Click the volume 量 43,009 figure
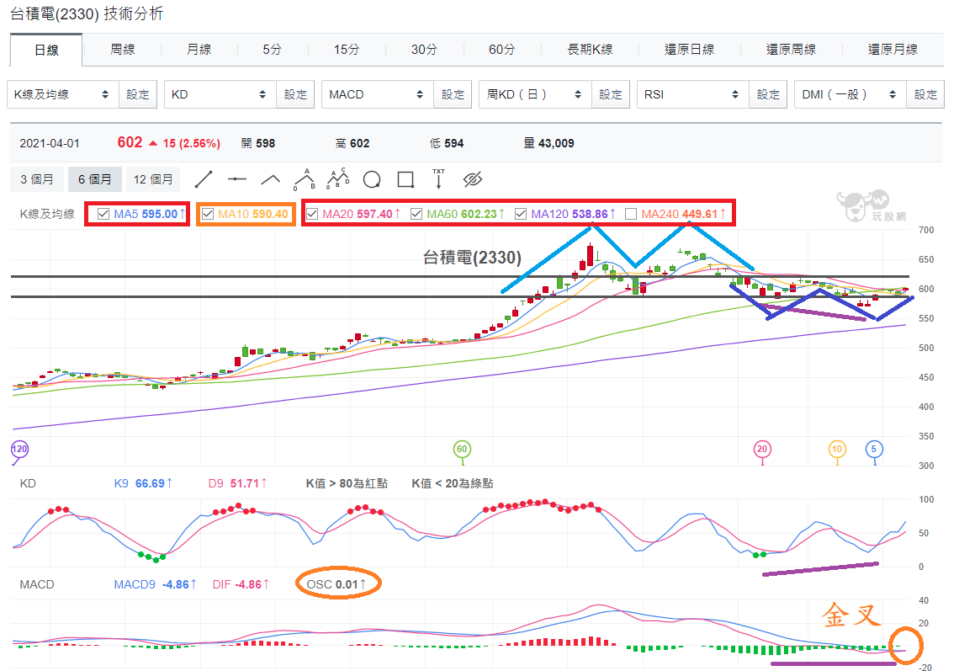The width and height of the screenshot is (959, 671). tap(549, 143)
